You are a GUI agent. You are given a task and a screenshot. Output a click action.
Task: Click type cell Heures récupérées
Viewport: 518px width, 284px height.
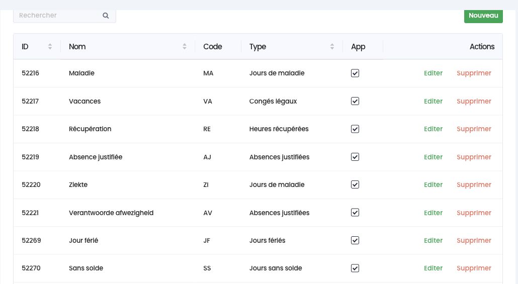pyautogui.click(x=279, y=129)
